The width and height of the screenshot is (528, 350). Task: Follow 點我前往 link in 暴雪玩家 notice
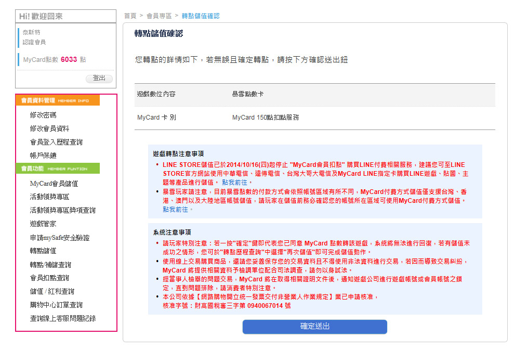tap(175, 209)
